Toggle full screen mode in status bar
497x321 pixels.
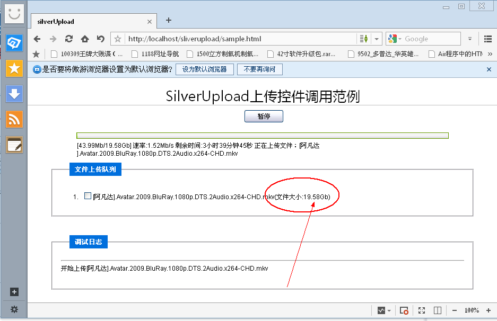422,310
